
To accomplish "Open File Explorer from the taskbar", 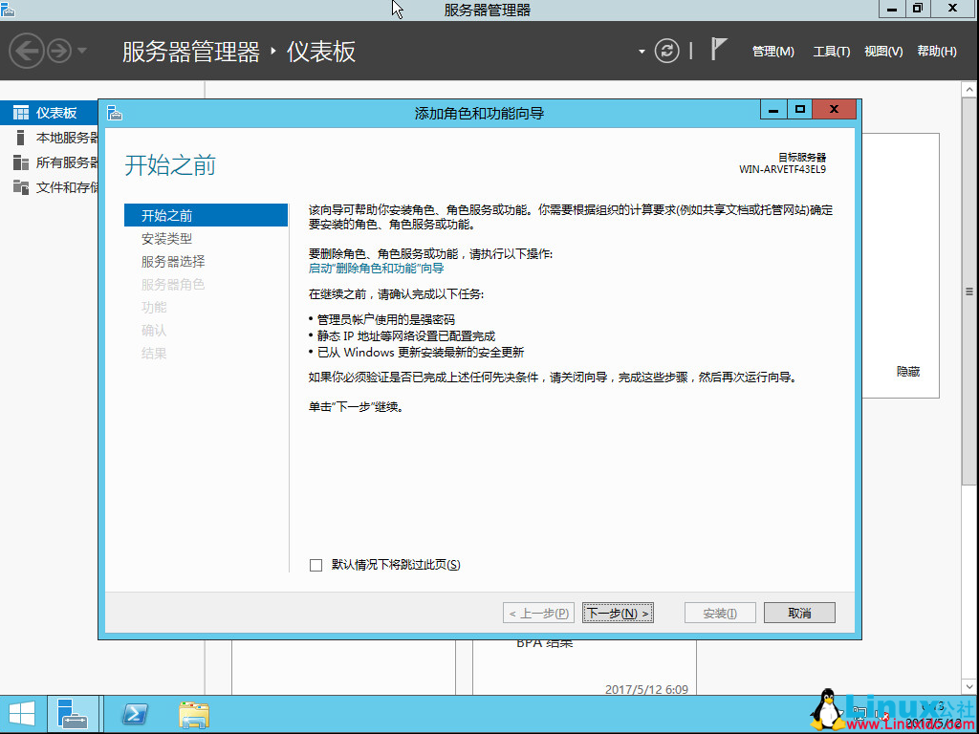I will [193, 714].
